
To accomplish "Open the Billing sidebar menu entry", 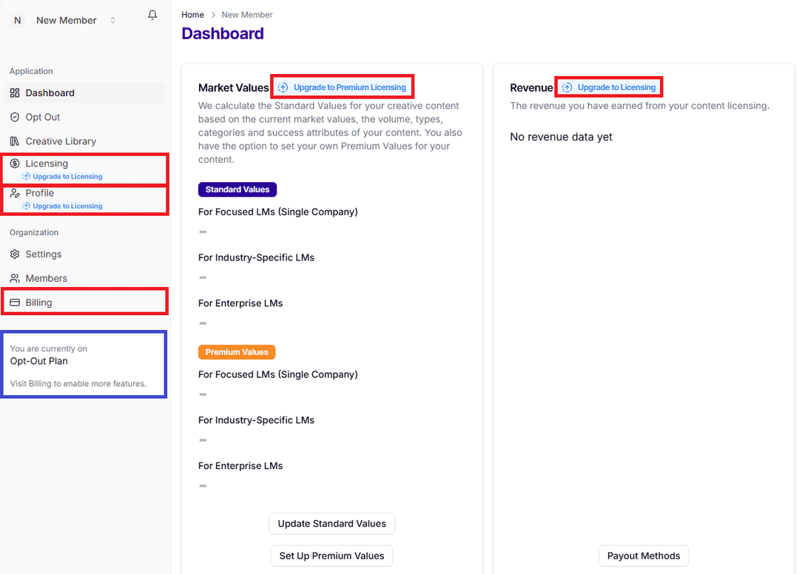I will (x=37, y=302).
